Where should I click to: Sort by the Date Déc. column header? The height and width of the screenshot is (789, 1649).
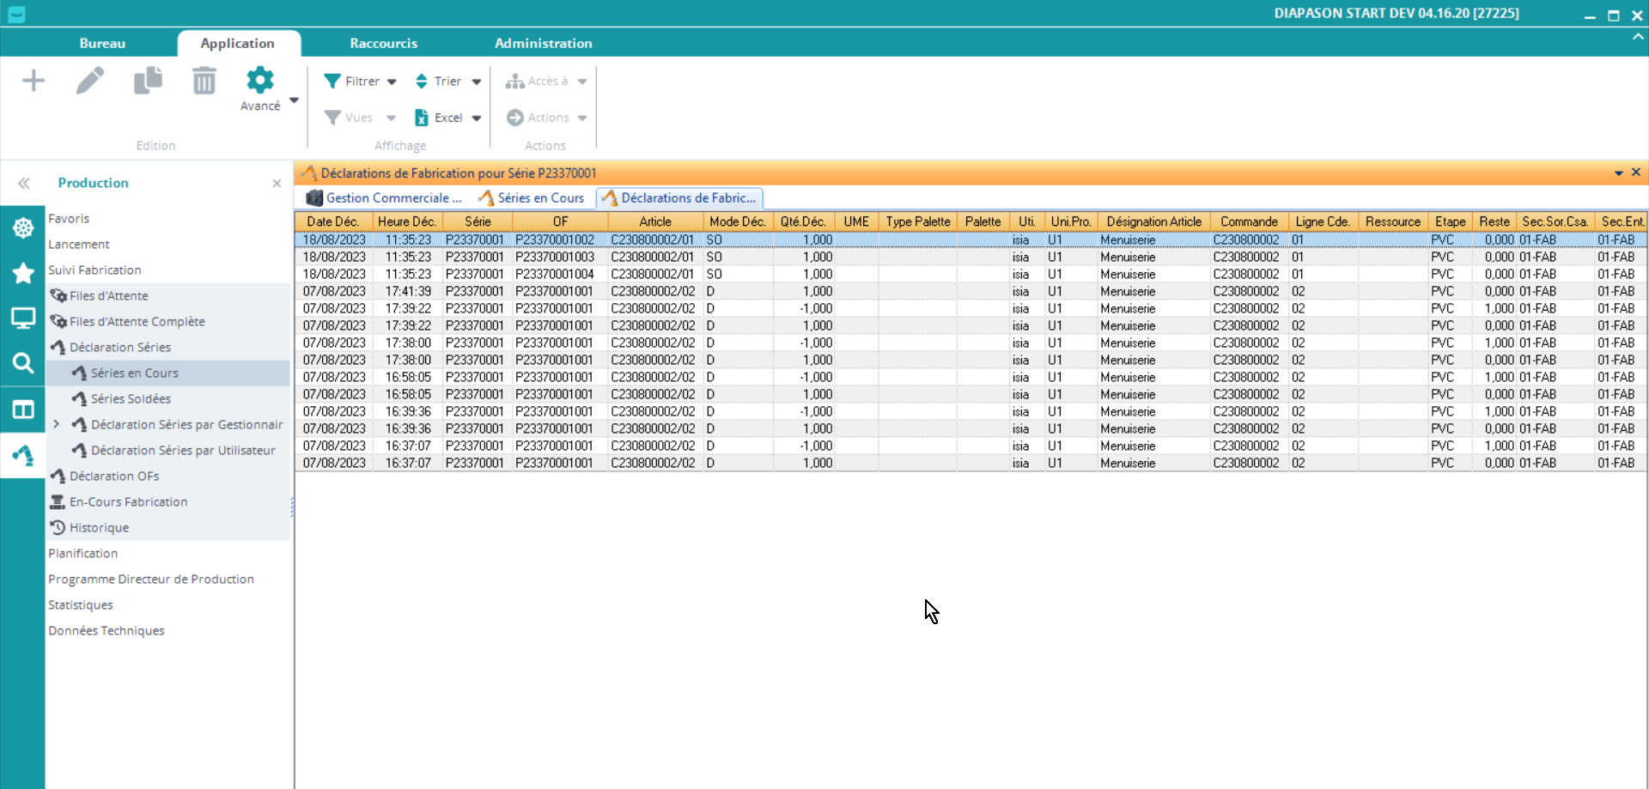click(x=332, y=222)
